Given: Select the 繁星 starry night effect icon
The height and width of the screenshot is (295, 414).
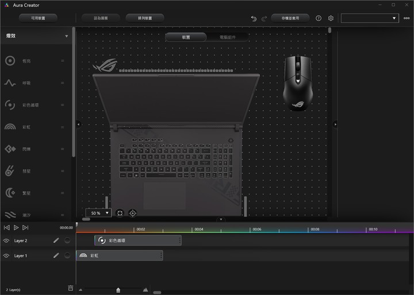Looking at the screenshot, I should point(10,193).
